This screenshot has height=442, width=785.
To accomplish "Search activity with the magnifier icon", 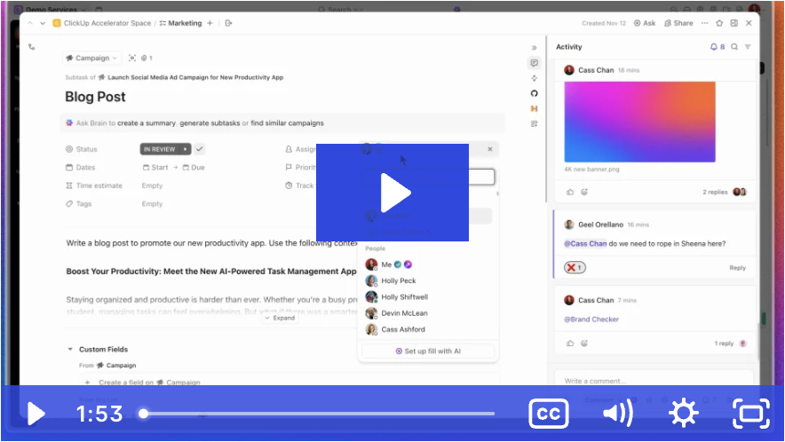I will tap(734, 47).
